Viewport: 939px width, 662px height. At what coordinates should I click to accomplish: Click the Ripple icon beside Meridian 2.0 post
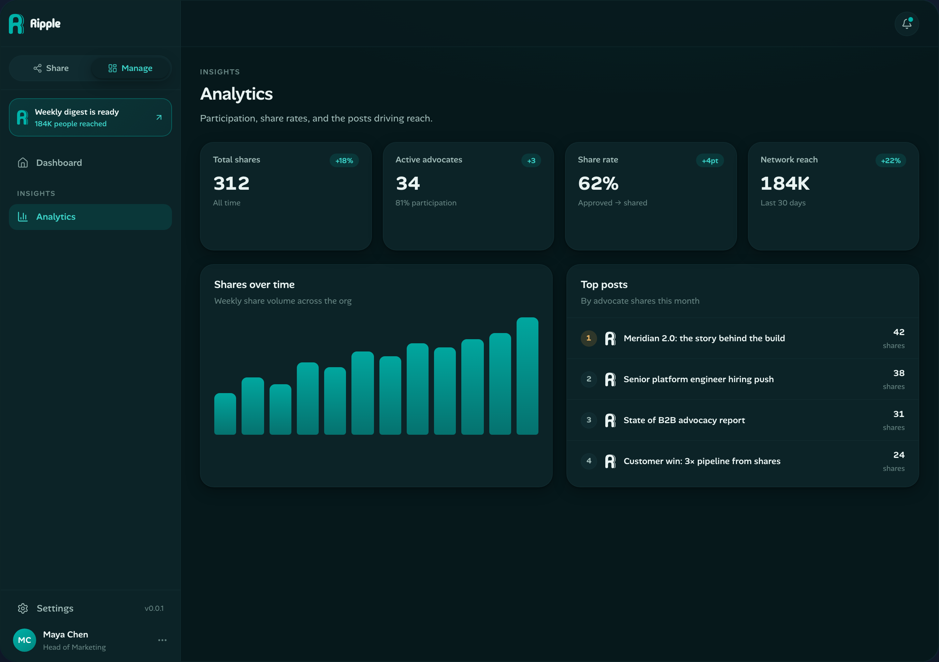click(x=610, y=338)
